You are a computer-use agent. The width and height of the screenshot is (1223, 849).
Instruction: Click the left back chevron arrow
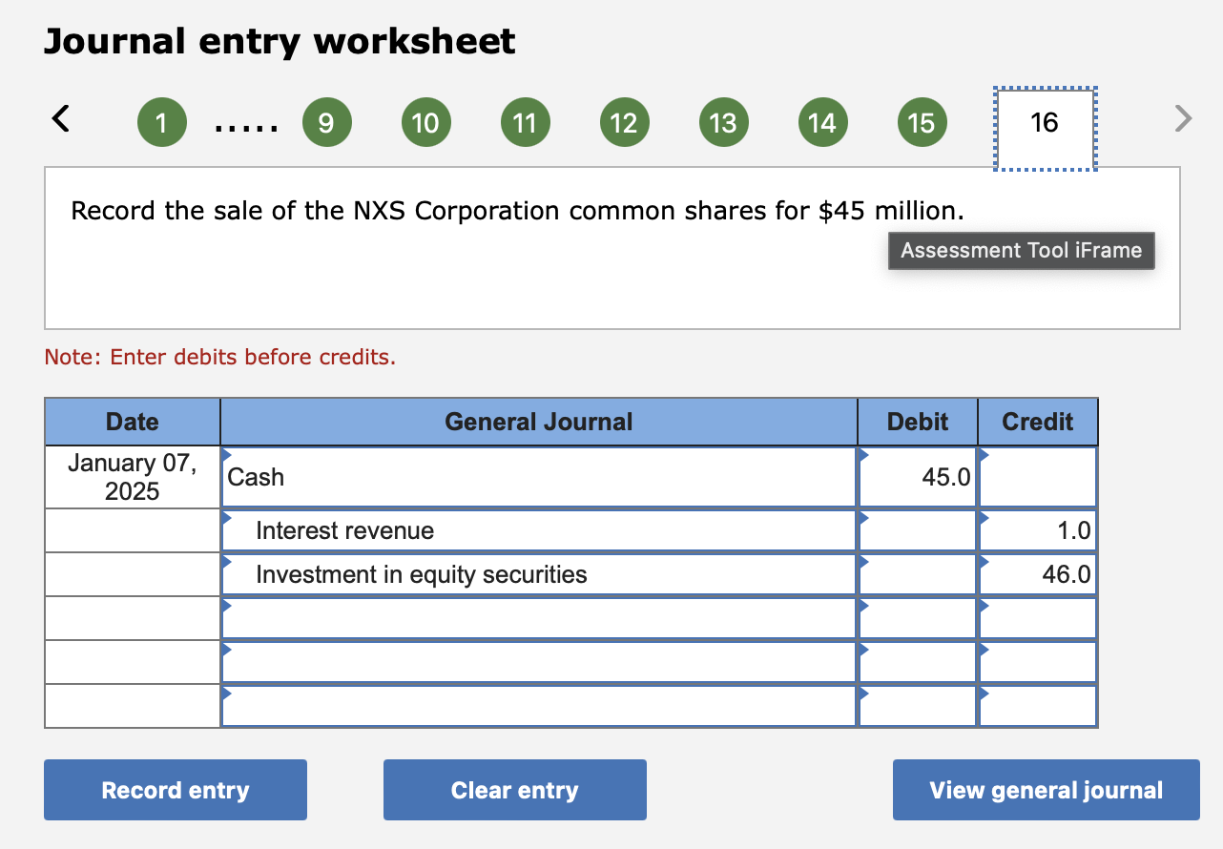pyautogui.click(x=59, y=118)
